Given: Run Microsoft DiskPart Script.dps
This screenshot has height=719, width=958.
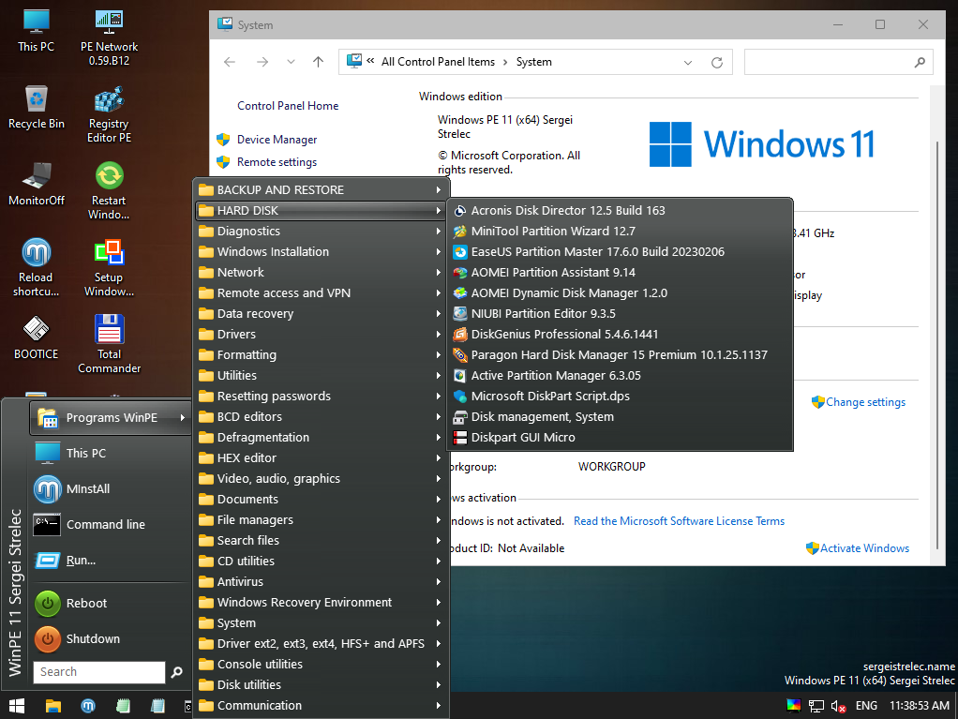Looking at the screenshot, I should (x=620, y=396).
